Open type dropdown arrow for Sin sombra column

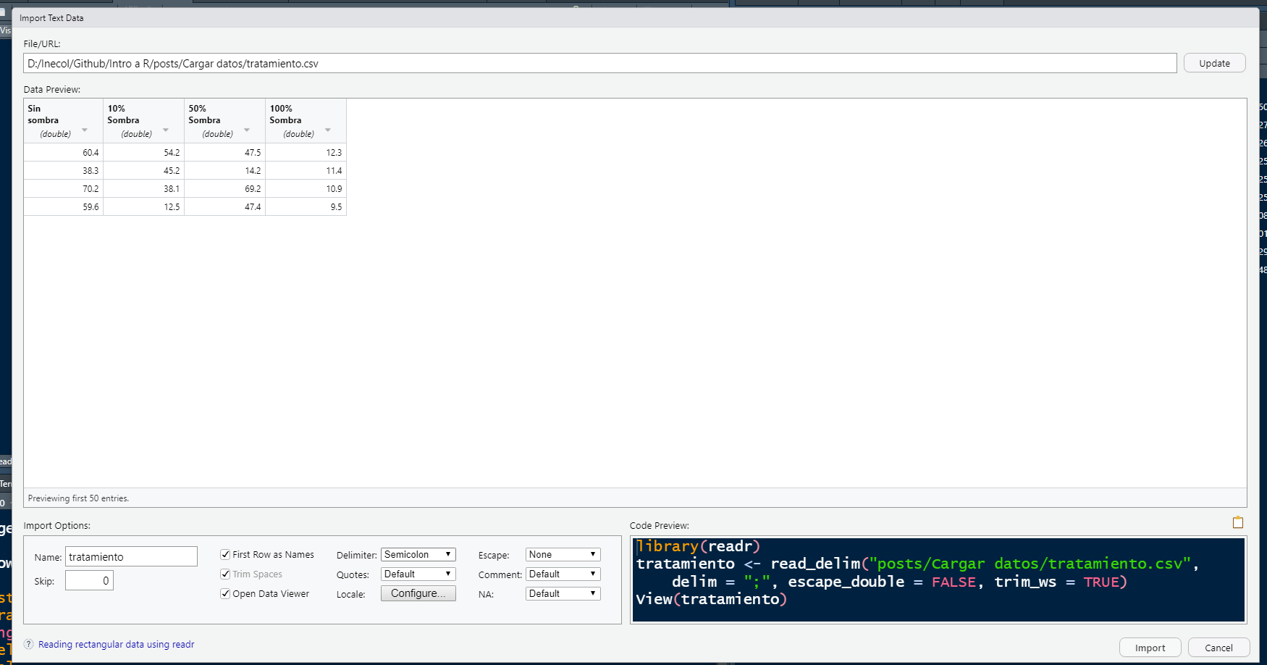[x=85, y=130]
